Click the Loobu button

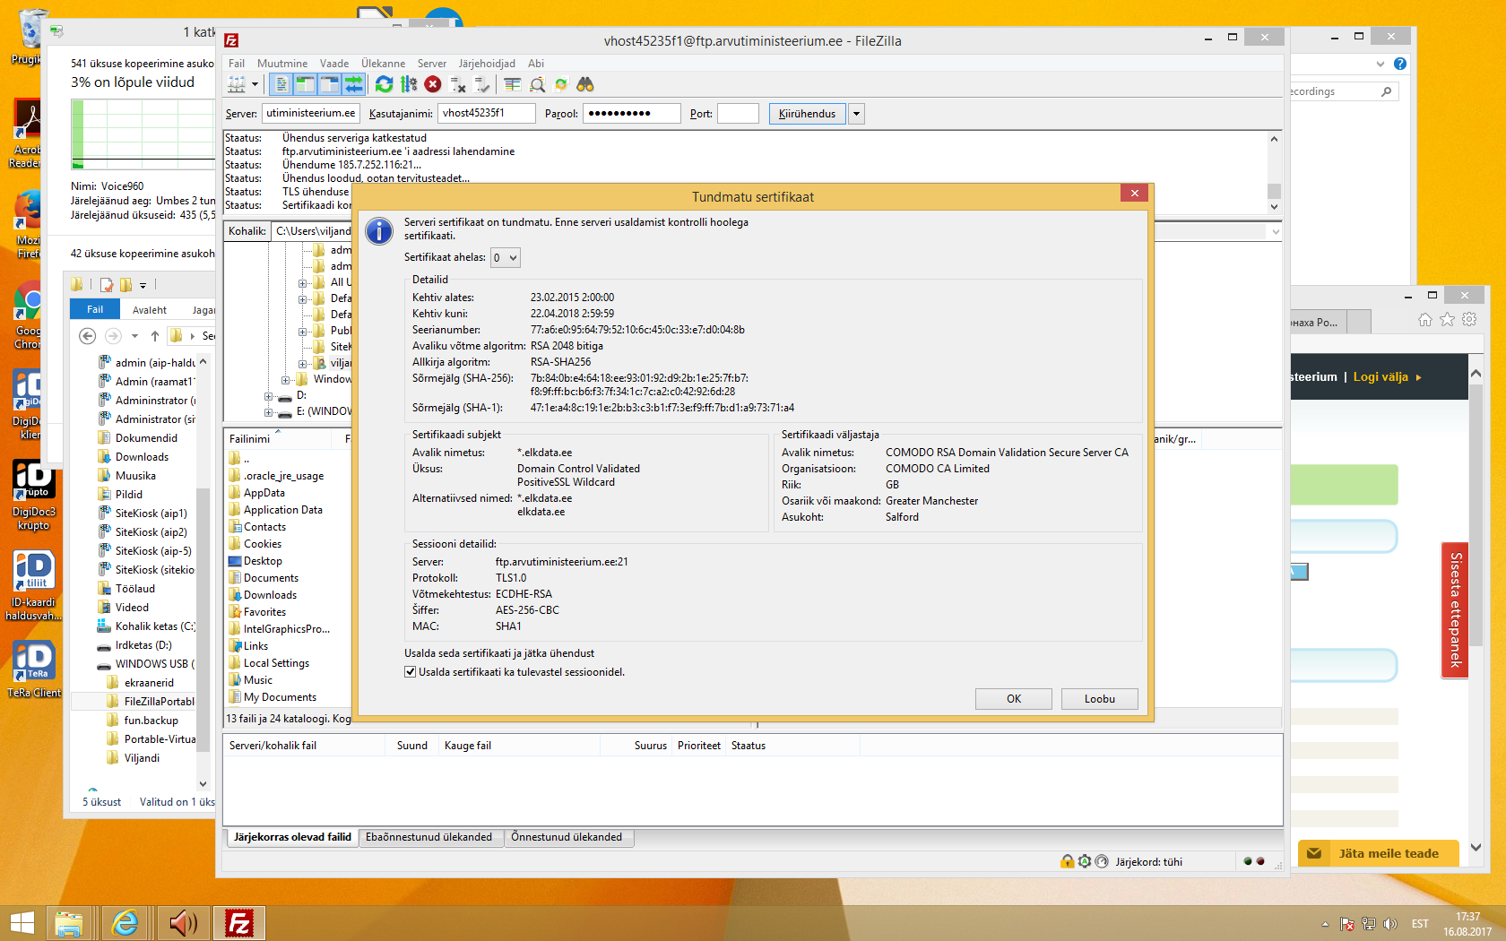point(1099,699)
